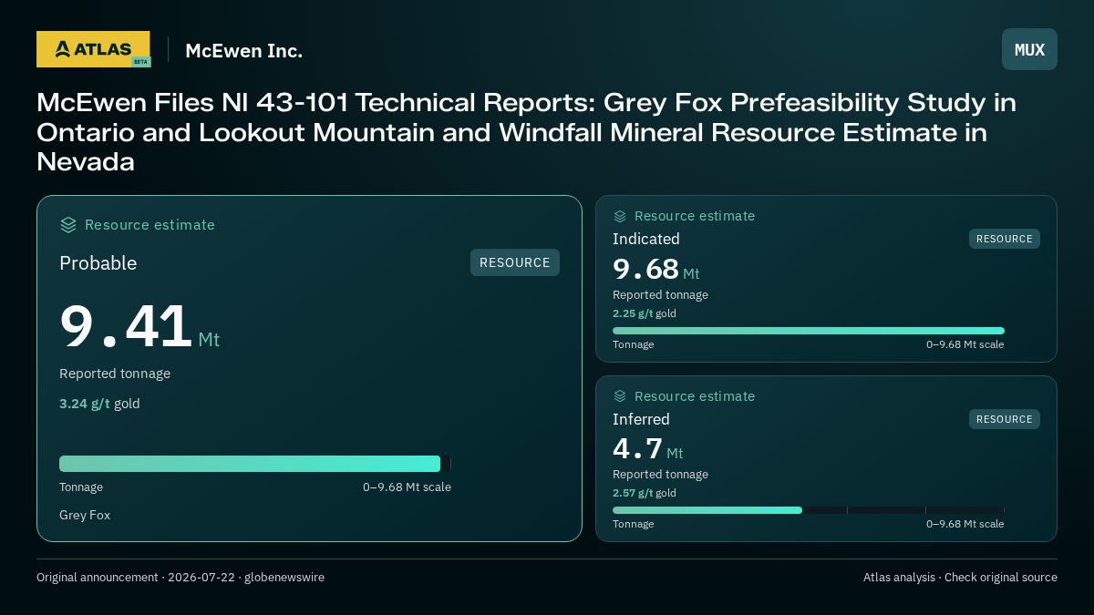This screenshot has width=1094, height=615.
Task: Click the MUX ticker badge
Action: click(x=1029, y=49)
